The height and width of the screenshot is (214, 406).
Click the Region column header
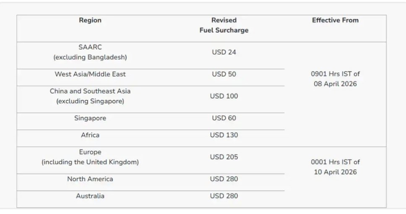(90, 20)
